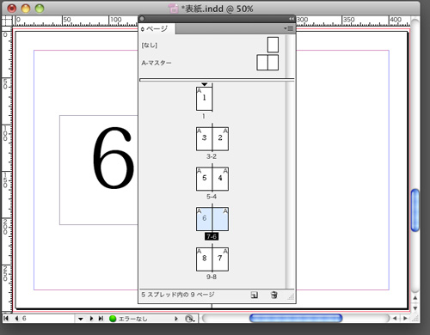Click the green preflight status indicator

click(113, 319)
